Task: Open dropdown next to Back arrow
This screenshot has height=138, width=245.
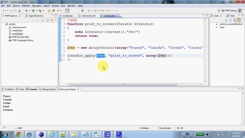Action: 110,11
